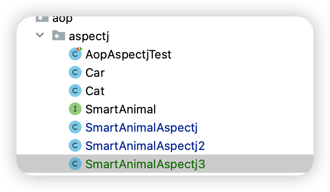Select the aspectj package label
330x192 pixels.
click(x=89, y=36)
